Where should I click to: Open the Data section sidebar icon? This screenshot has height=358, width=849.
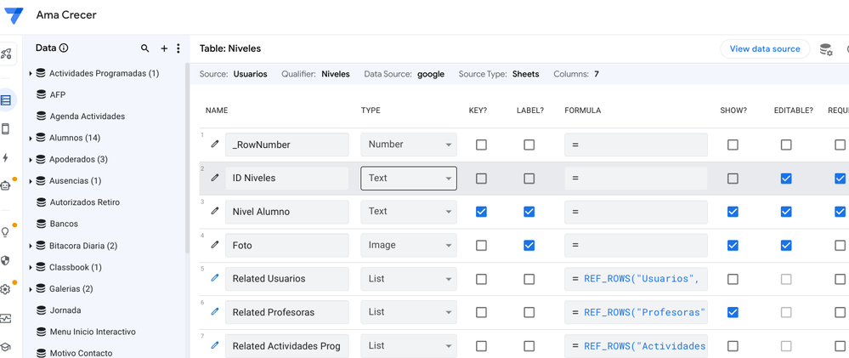[x=6, y=100]
